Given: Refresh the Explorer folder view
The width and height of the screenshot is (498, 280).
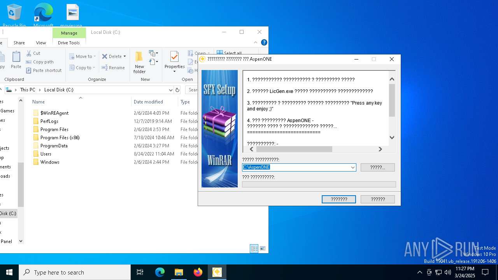Looking at the screenshot, I should [x=177, y=90].
